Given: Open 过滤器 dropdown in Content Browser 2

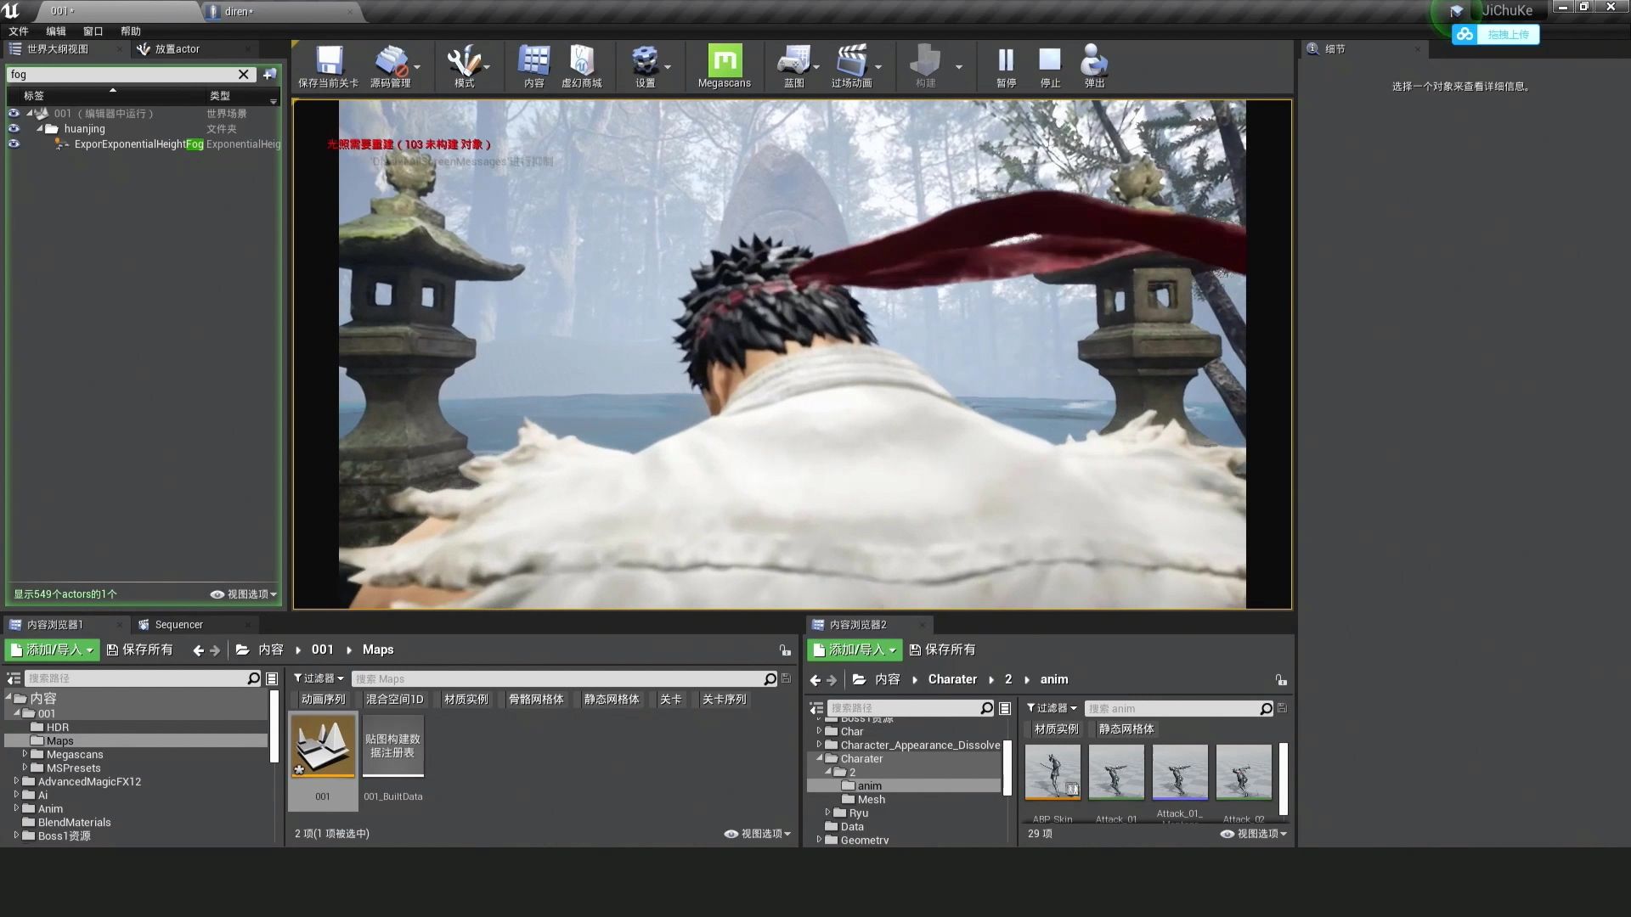Looking at the screenshot, I should [x=1052, y=708].
